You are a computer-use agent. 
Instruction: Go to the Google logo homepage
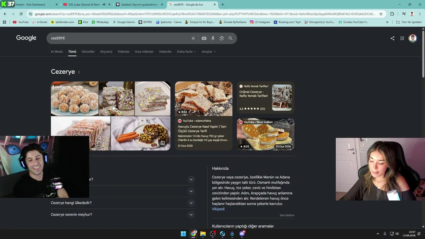[x=26, y=38]
